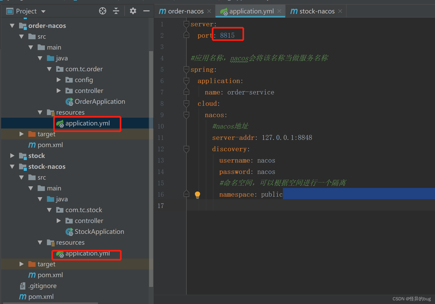
Task: Click the Spring icon of StockApplication
Action: [69, 232]
